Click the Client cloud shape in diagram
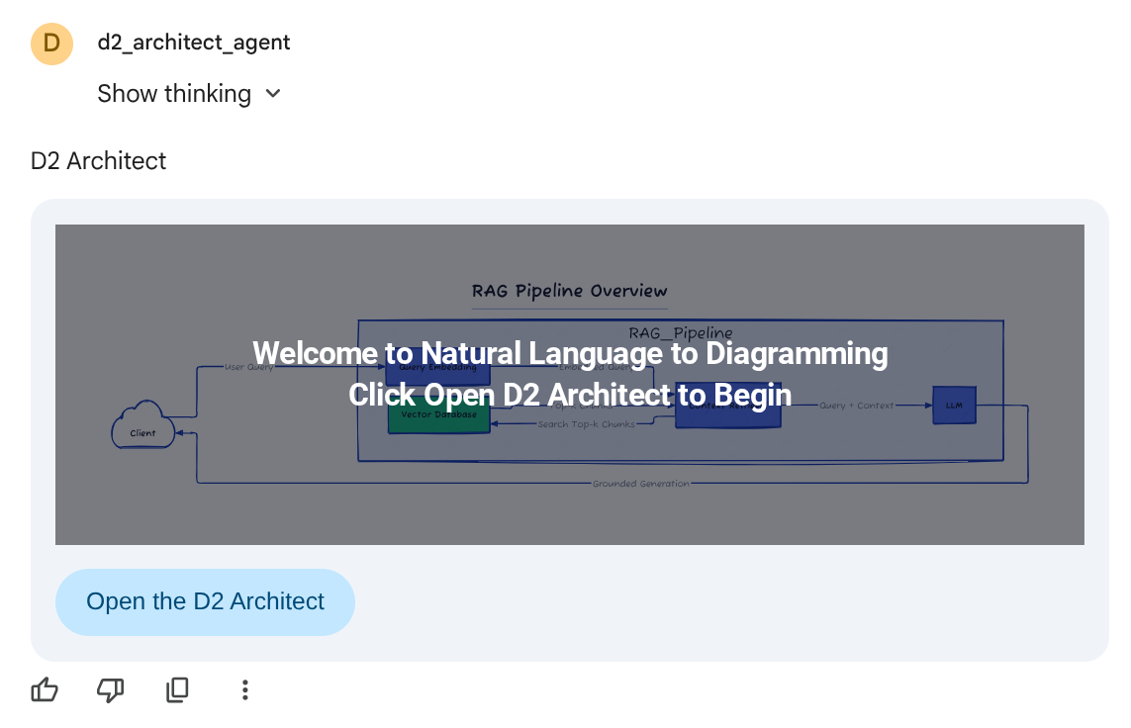 [x=142, y=425]
